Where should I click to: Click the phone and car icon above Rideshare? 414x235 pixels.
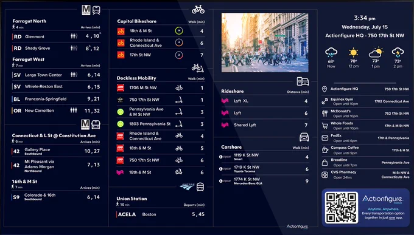click(303, 81)
